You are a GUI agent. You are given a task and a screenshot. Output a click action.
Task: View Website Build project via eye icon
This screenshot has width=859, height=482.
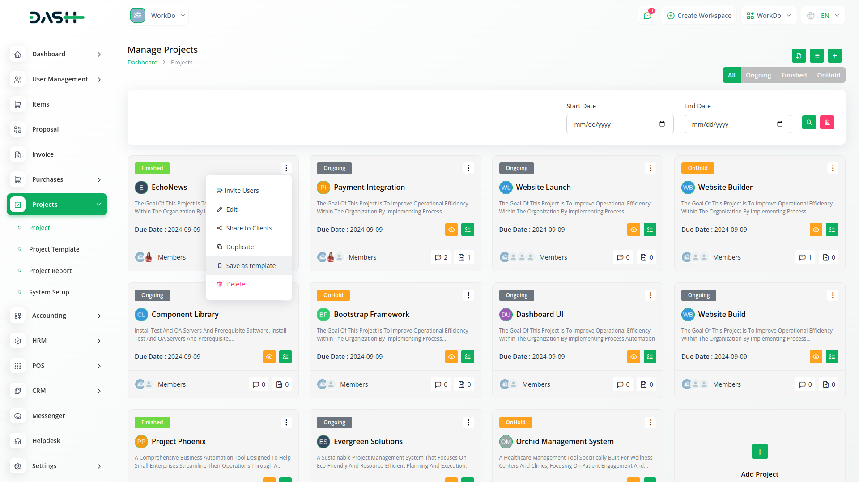[816, 357]
